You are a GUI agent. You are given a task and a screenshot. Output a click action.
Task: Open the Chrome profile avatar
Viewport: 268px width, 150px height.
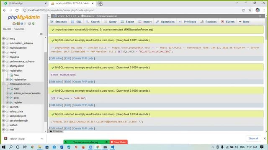click(x=258, y=10)
